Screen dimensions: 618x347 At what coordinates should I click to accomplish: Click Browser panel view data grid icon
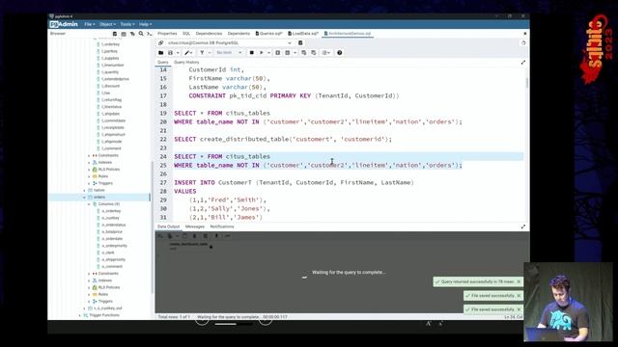point(124,34)
